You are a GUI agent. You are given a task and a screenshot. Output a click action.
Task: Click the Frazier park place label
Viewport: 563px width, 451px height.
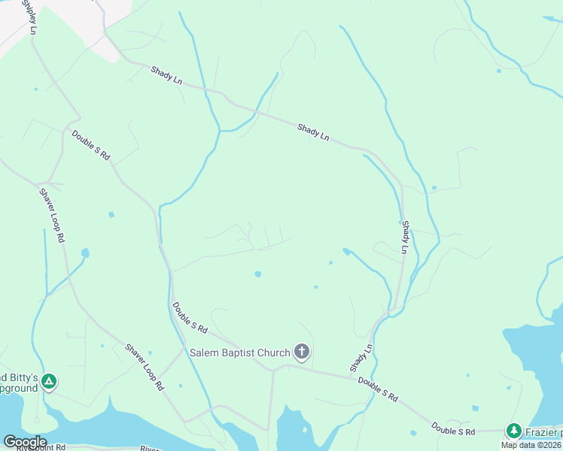(x=543, y=432)
